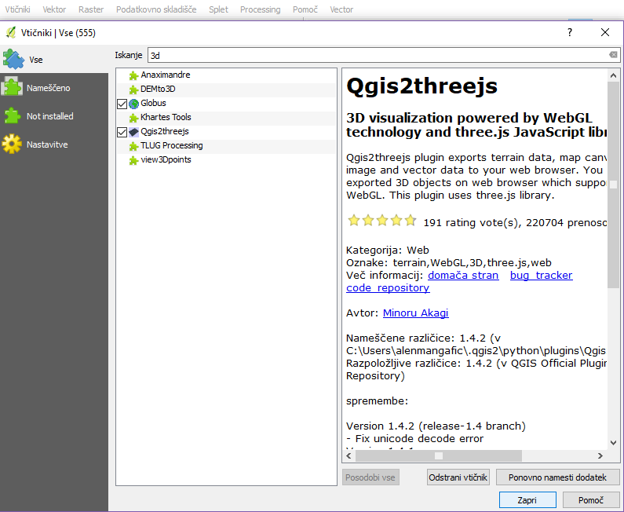Open the Processing menu
Screen dimensions: 624x512
261,9
